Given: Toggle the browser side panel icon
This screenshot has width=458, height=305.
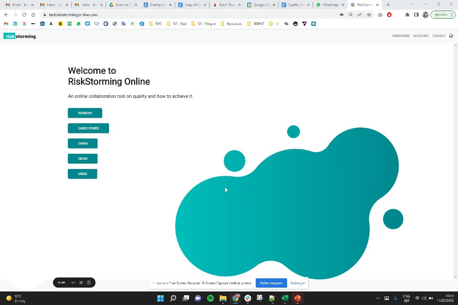Looking at the screenshot, I should pos(416,14).
